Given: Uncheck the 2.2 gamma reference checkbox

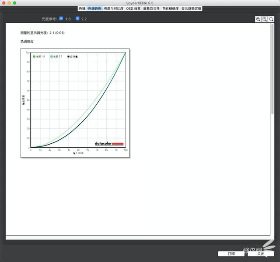Looking at the screenshot, I should tap(77, 18).
